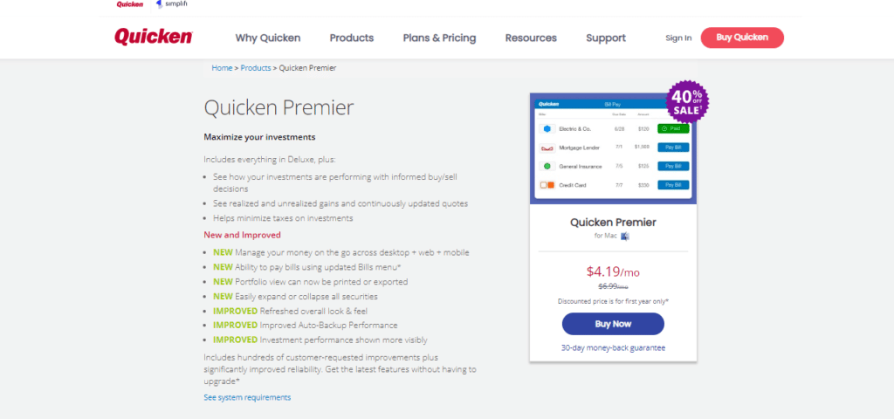The width and height of the screenshot is (894, 419).
Task: Click the Bill Pay product screenshot thumbnail
Action: pos(613,149)
